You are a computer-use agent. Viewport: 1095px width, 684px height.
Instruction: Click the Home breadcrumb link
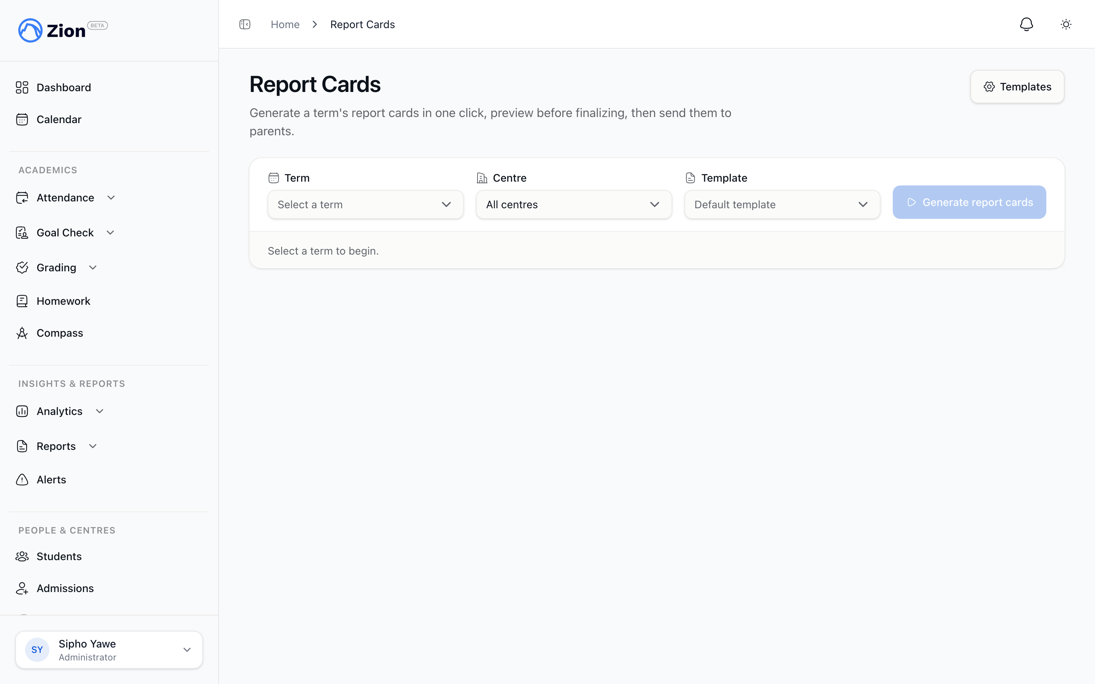coord(285,24)
